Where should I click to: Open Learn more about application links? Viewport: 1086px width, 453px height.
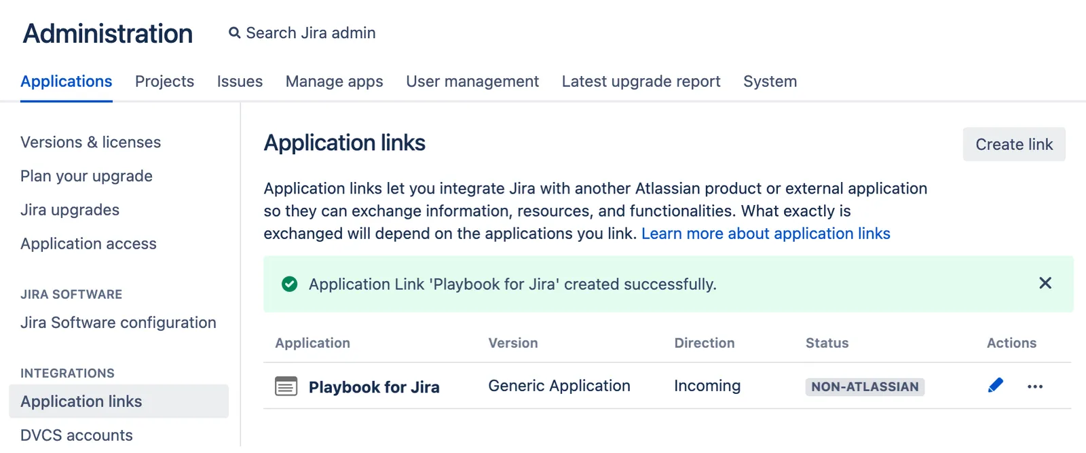click(766, 234)
